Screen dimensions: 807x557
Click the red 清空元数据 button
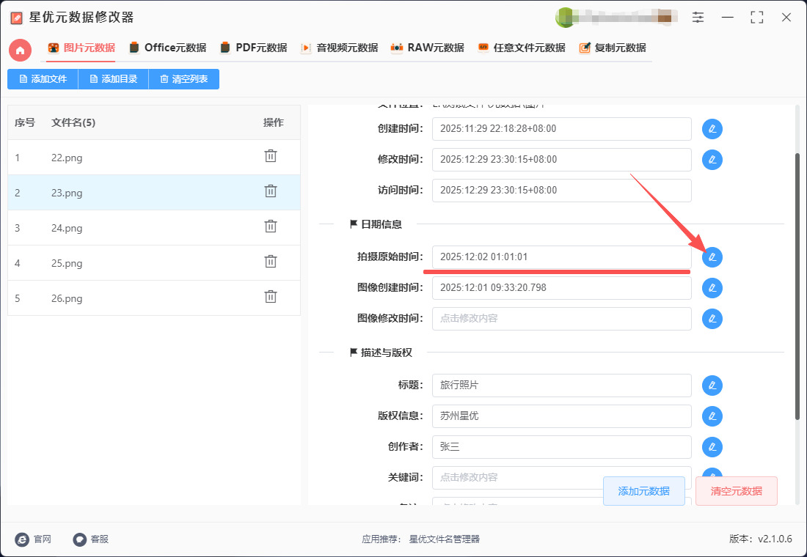pos(737,491)
